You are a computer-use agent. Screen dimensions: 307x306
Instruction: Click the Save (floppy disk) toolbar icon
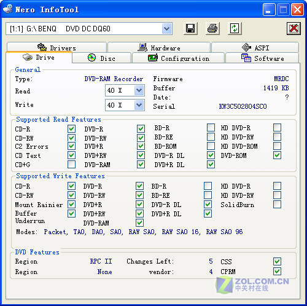tap(190, 28)
